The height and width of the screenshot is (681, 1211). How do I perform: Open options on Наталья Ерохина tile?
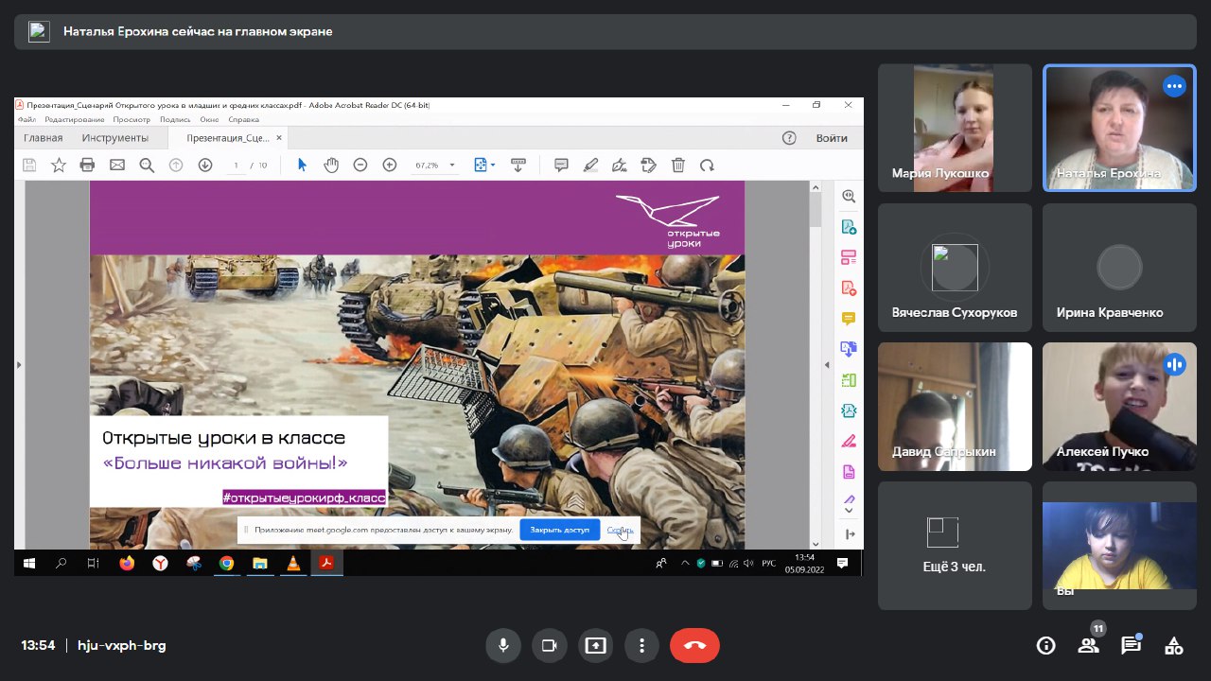(x=1174, y=86)
